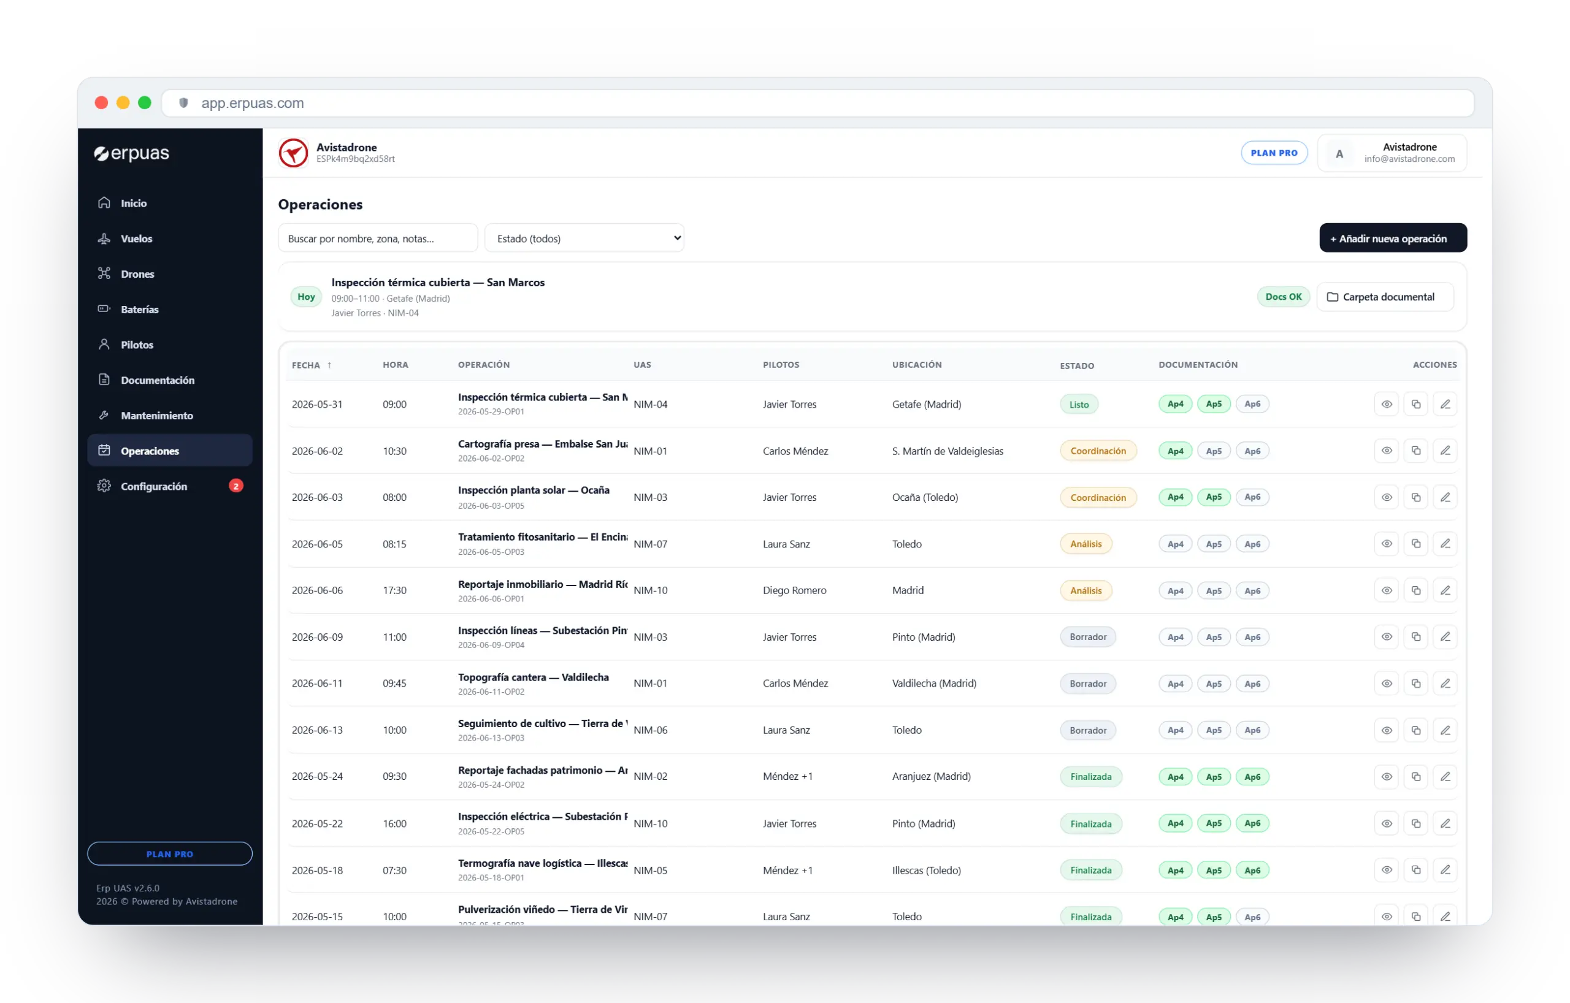Focus the search by name field
The image size is (1570, 1003).
tap(378, 238)
